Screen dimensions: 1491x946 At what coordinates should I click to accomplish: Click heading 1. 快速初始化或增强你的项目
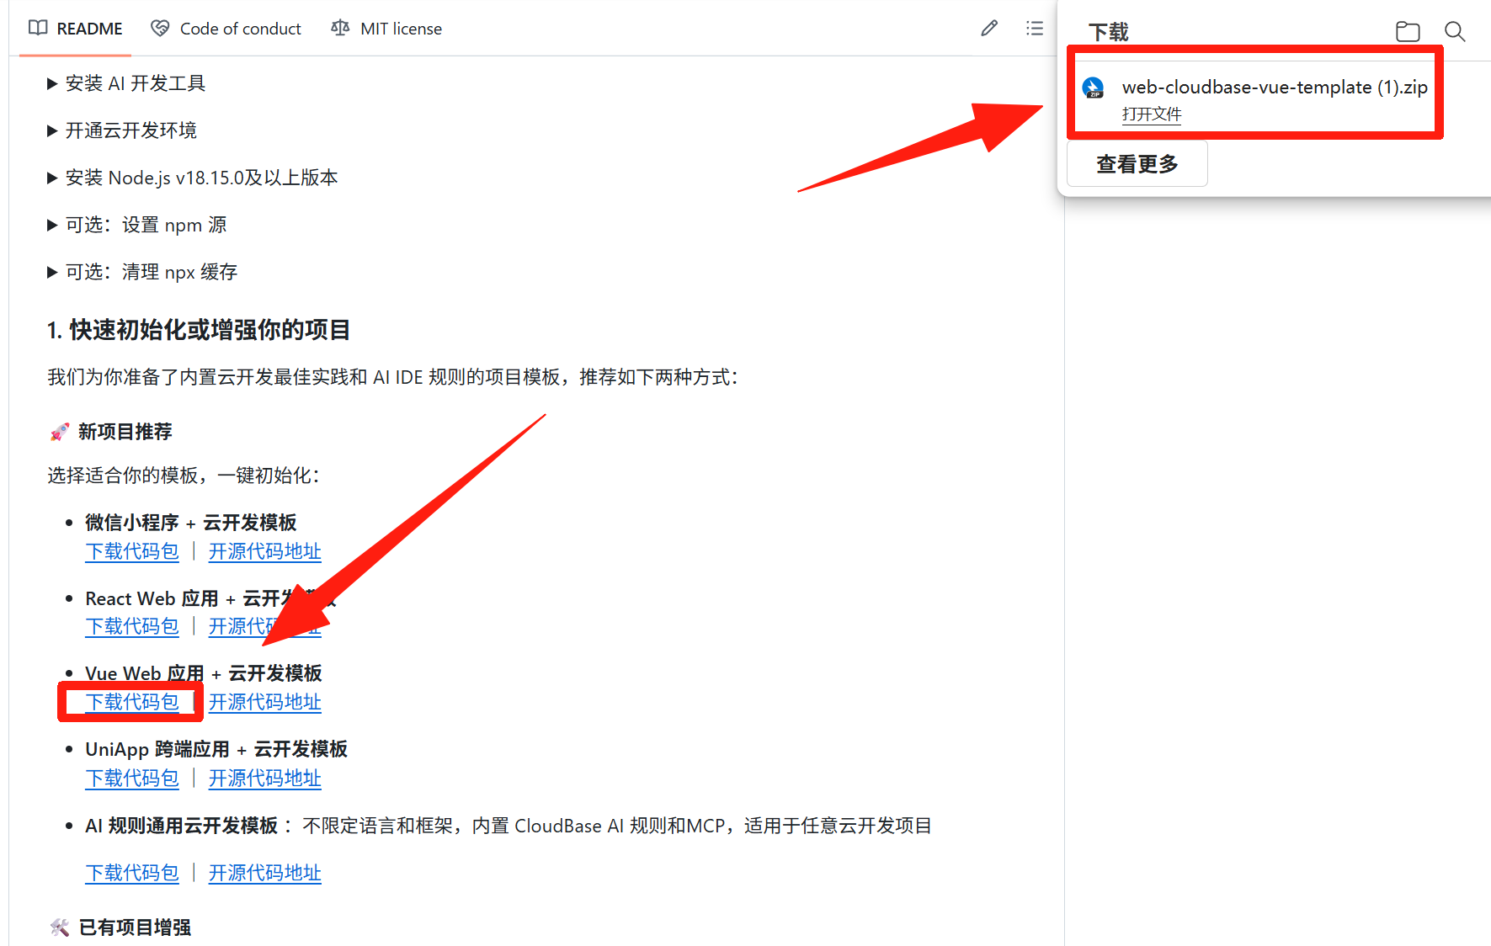tap(199, 330)
